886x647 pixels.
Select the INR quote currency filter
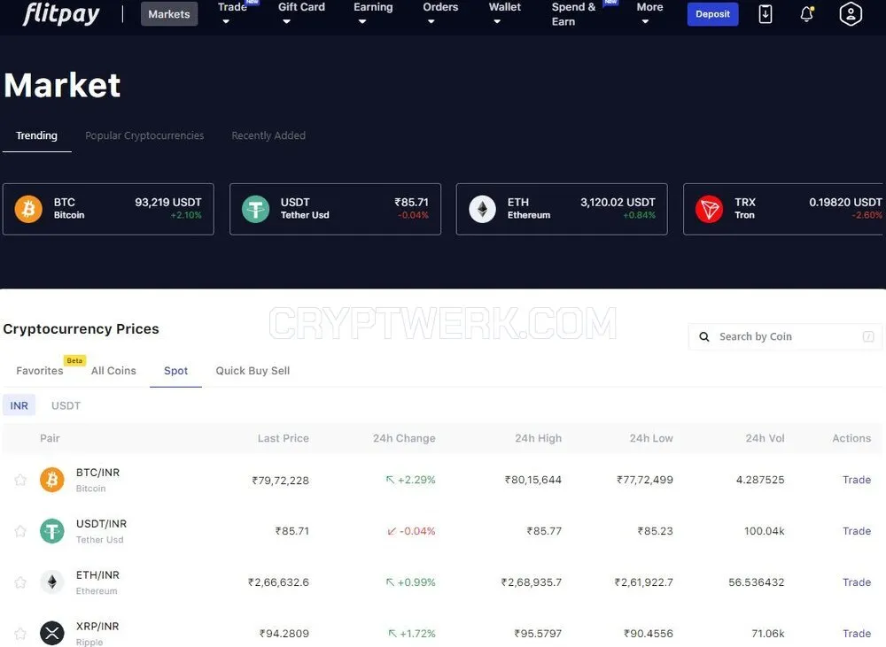tap(19, 405)
